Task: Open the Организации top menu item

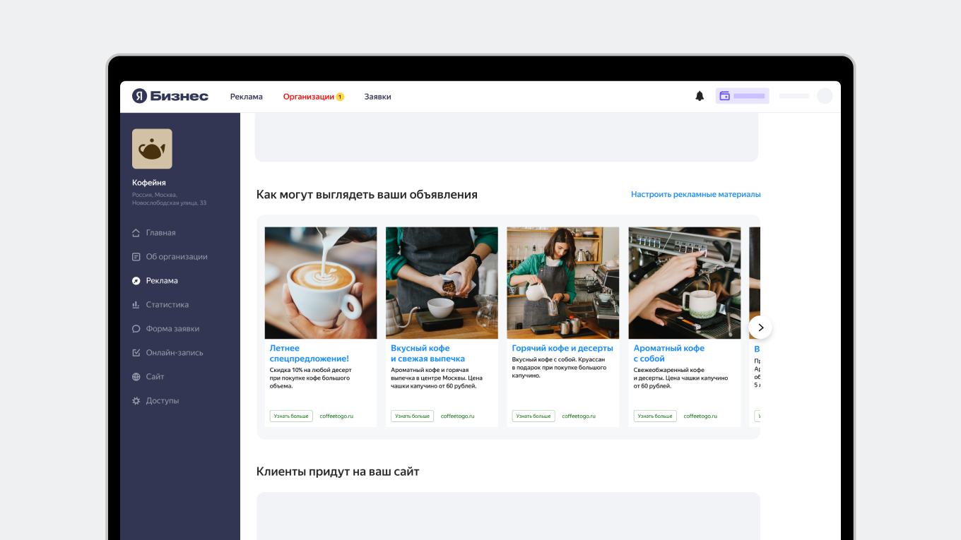Action: [309, 97]
